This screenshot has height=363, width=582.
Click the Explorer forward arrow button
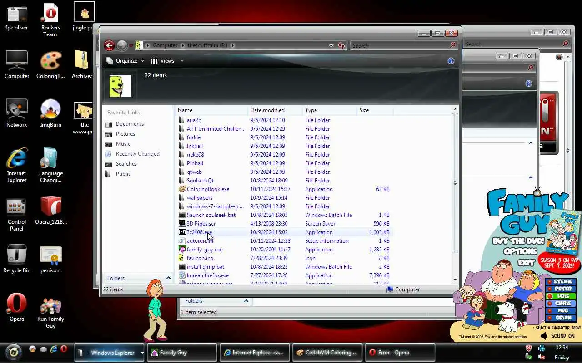[x=122, y=45]
